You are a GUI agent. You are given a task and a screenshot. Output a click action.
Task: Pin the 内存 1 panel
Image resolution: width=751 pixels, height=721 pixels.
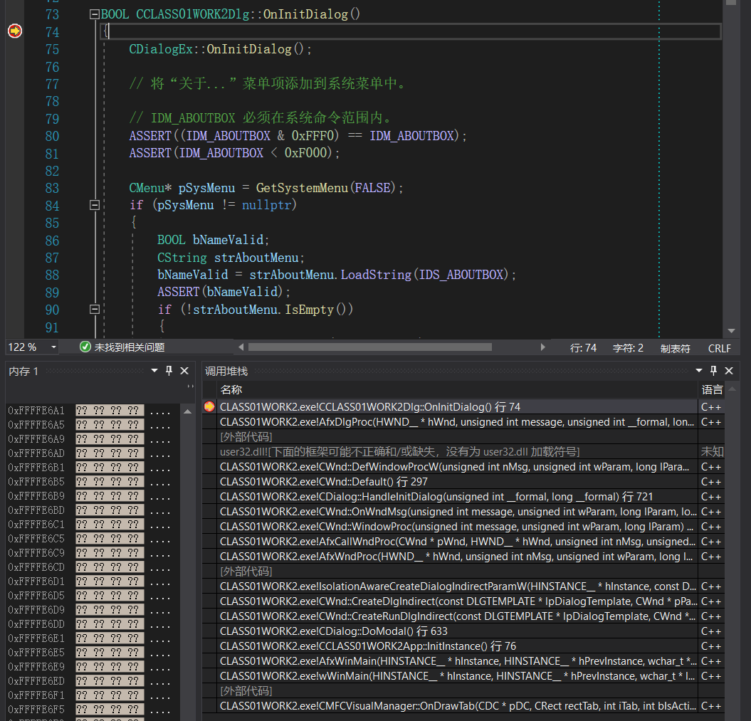coord(169,371)
